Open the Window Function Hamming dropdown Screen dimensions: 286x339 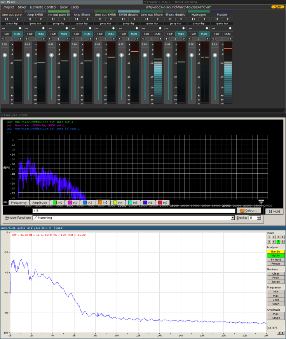click(232, 218)
